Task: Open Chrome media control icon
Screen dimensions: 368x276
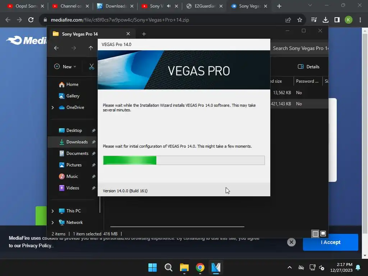Action: (x=314, y=20)
